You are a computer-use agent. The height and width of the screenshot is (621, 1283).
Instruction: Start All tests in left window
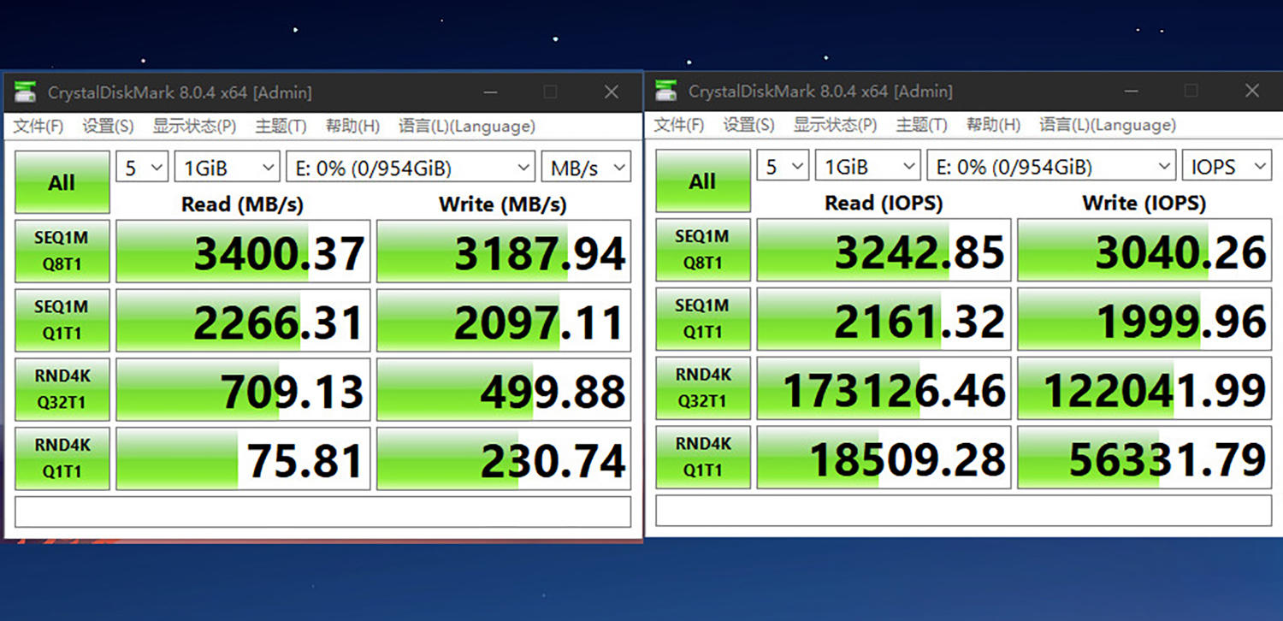62,182
